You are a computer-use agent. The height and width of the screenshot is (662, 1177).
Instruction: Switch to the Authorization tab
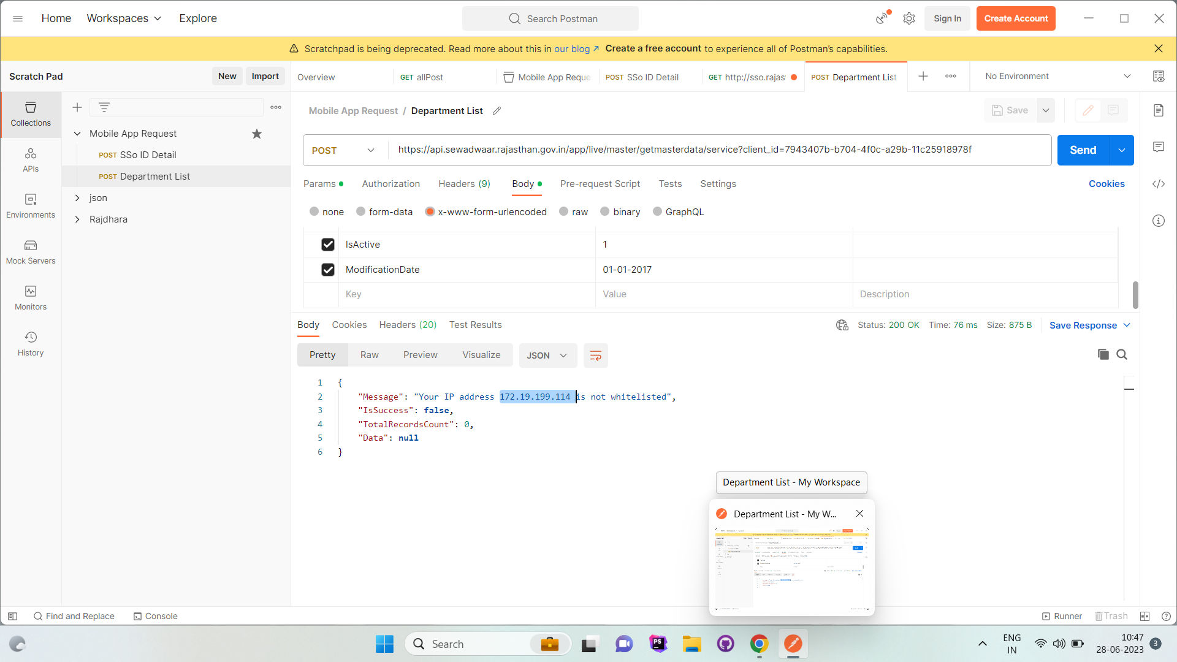(x=391, y=184)
